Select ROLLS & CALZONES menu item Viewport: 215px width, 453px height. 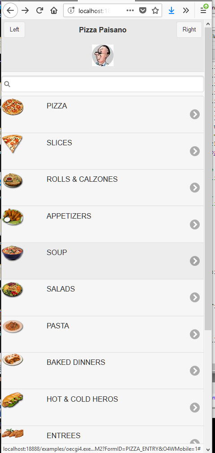tap(103, 188)
